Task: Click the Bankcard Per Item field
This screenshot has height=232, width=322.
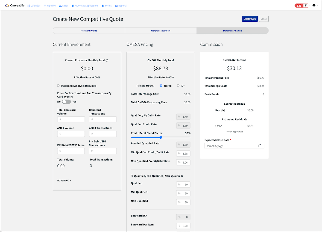Action: (x=183, y=226)
